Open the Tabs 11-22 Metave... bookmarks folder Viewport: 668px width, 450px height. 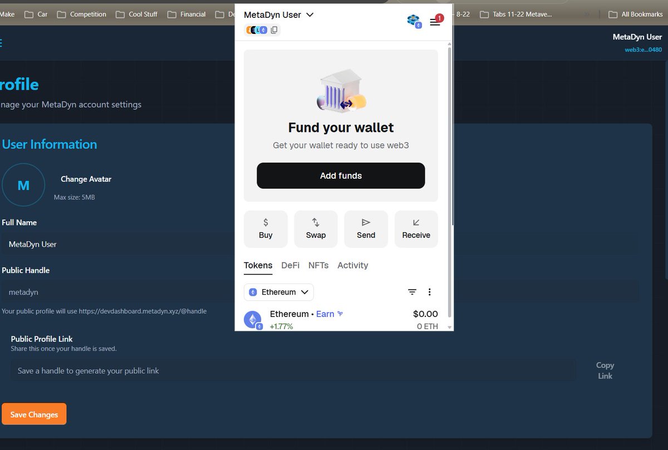[x=515, y=14]
